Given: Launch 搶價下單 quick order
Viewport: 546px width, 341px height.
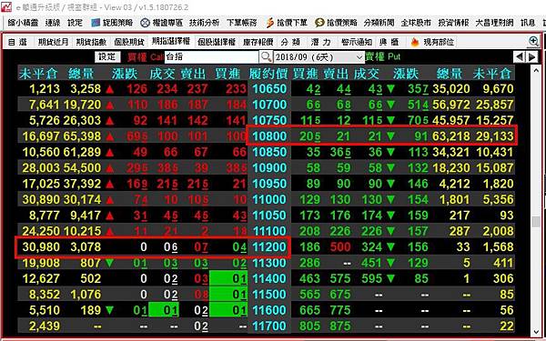Looking at the screenshot, I should 287,23.
